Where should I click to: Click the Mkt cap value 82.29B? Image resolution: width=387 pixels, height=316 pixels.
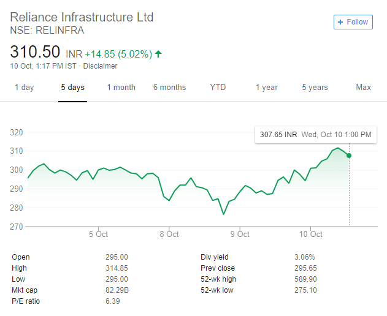[x=117, y=290]
